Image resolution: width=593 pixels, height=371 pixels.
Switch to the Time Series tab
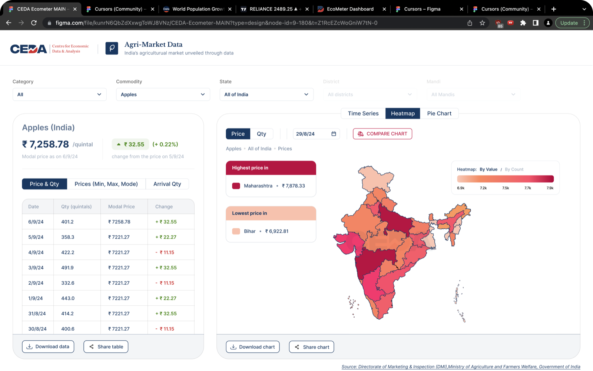[363, 113]
